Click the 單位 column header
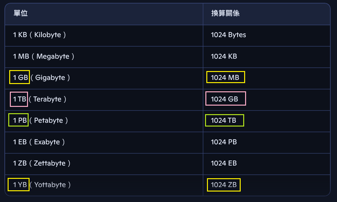The image size is (337, 202). tap(21, 13)
